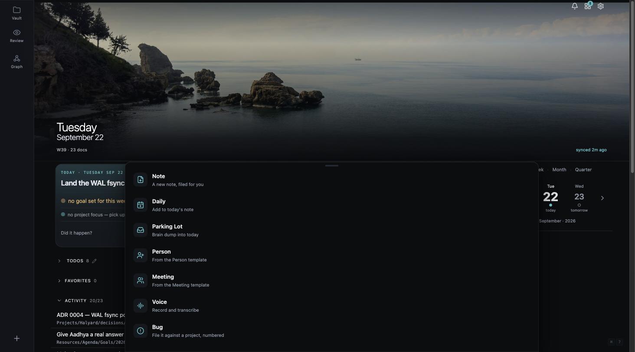Choose Voice: Record and transcribe
This screenshot has height=352, width=635.
pos(331,306)
